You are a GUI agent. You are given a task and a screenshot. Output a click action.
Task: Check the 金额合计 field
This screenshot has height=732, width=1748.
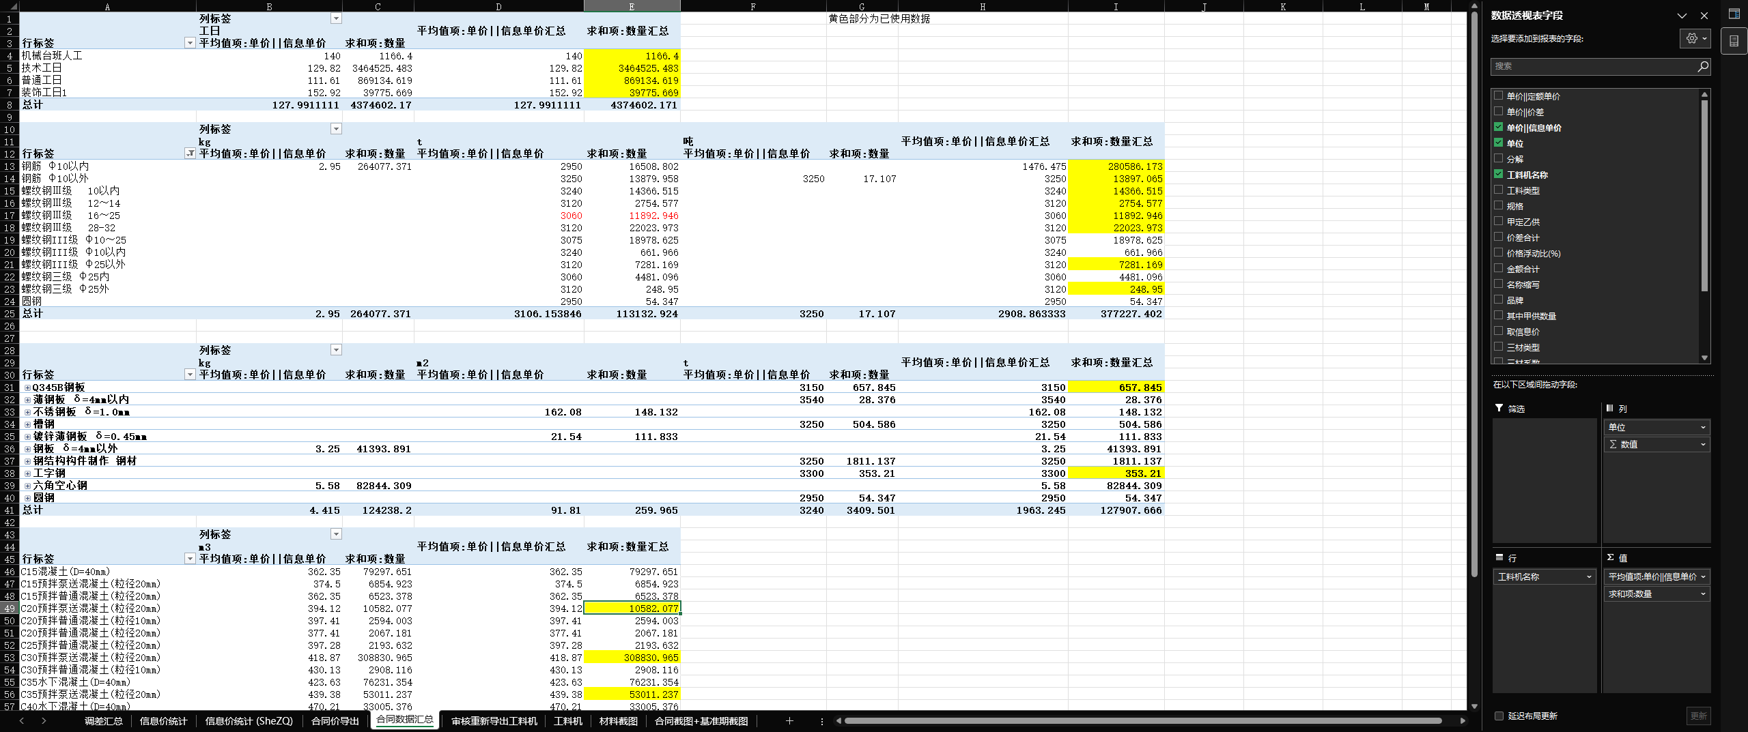[x=1499, y=268]
